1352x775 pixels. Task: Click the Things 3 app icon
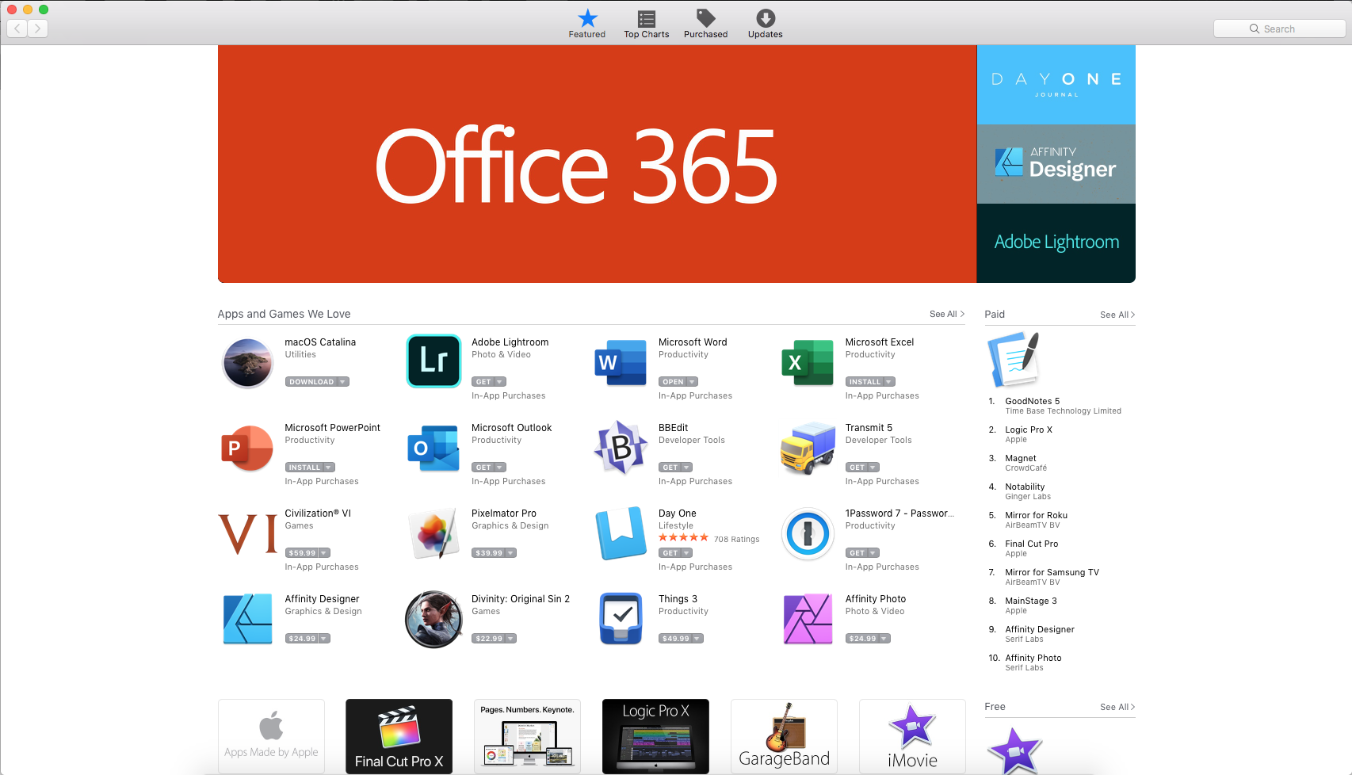point(621,619)
